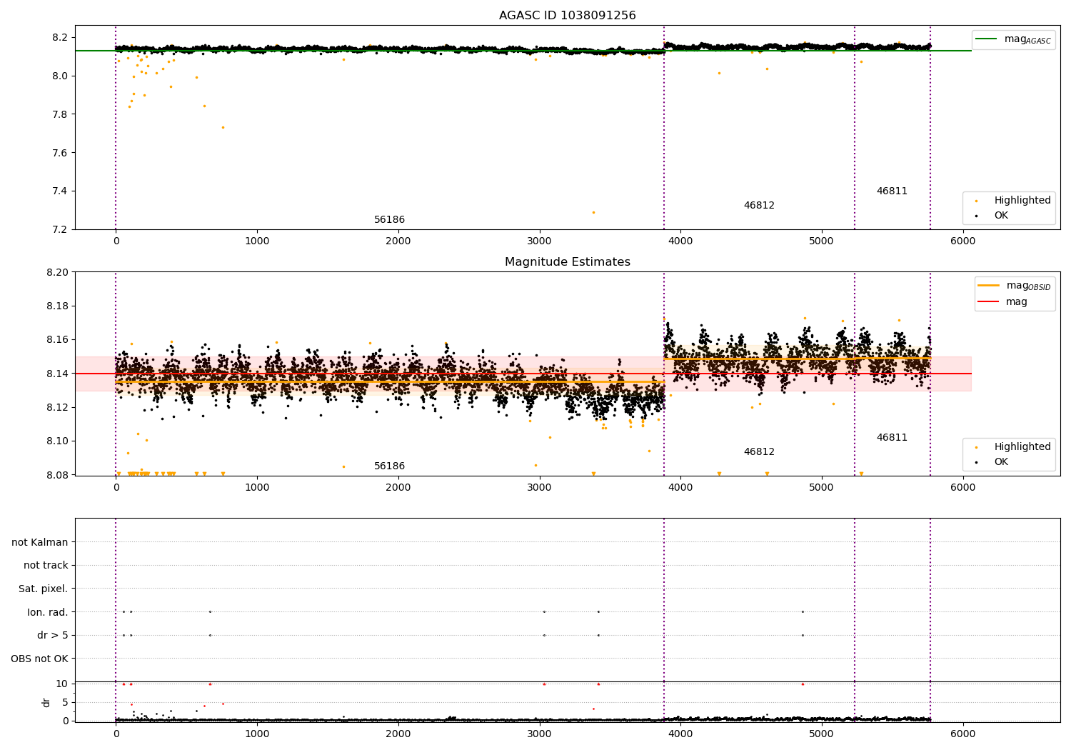Click obsid label 56186 in middle plot

[389, 466]
